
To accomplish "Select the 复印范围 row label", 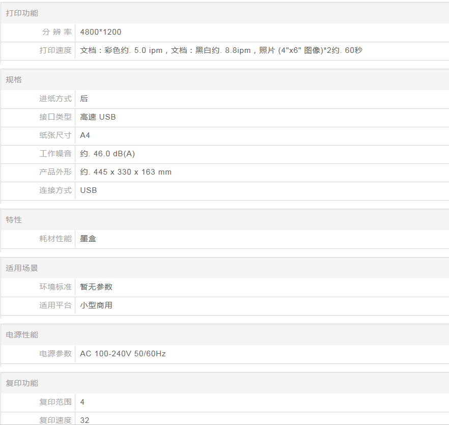I will [55, 402].
